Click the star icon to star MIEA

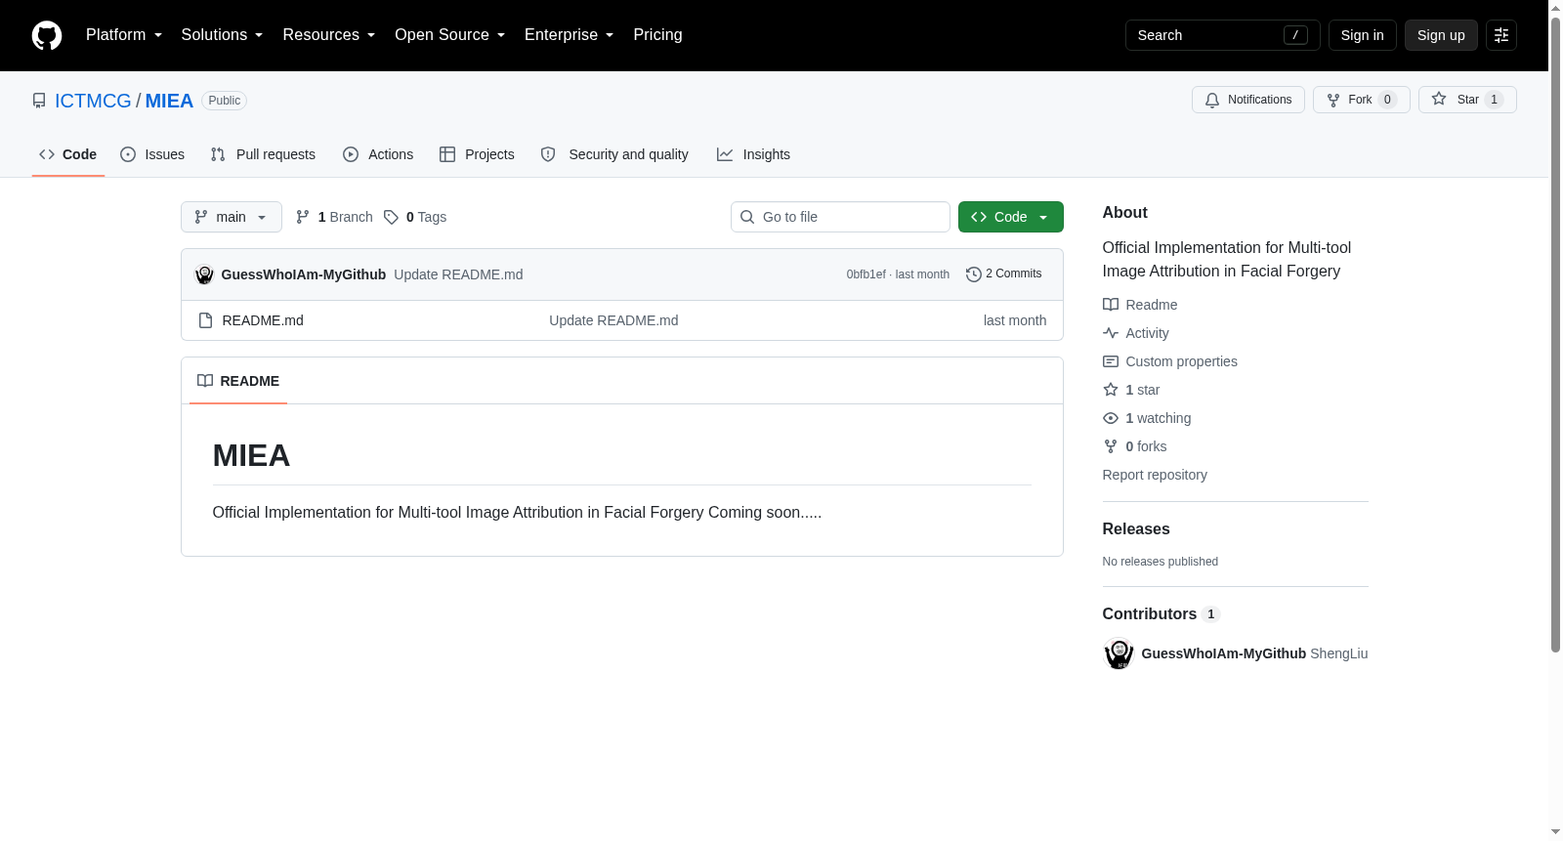[1439, 100]
